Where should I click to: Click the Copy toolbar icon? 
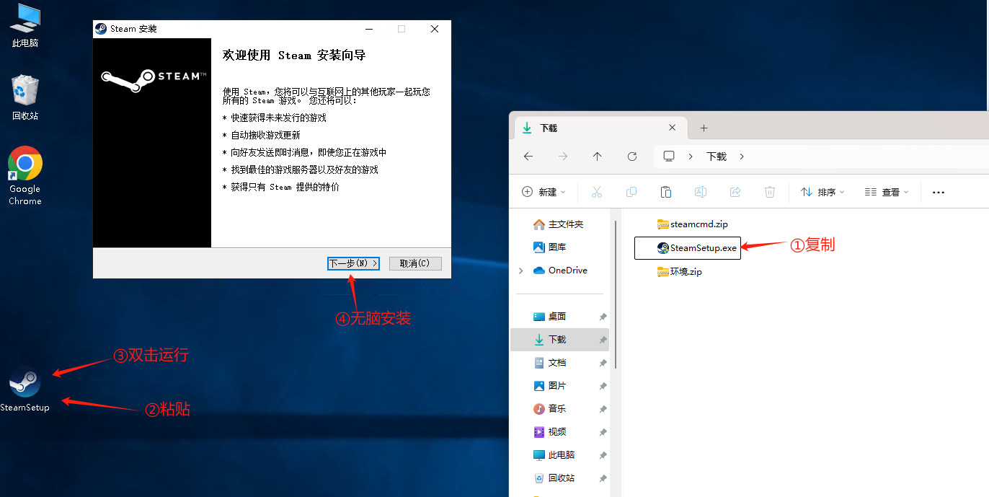point(631,192)
